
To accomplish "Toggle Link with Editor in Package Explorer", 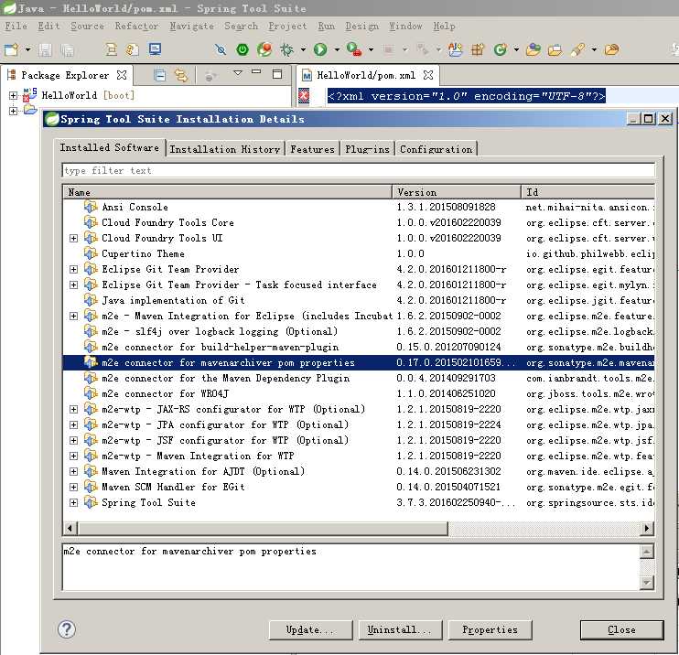I will (181, 75).
